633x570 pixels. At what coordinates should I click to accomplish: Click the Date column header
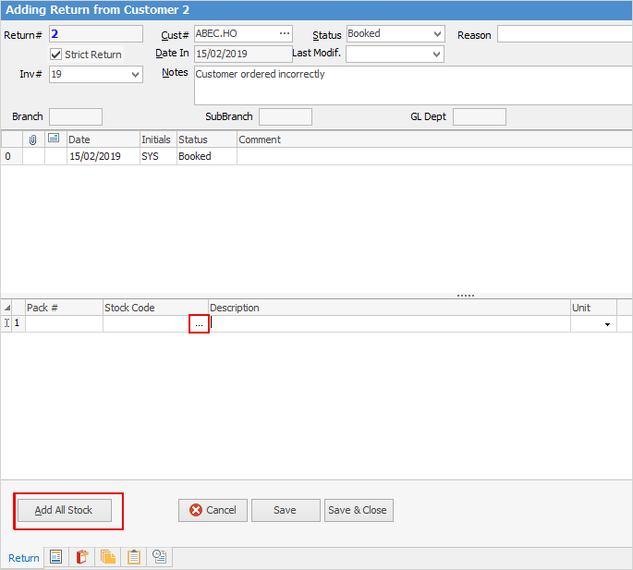tap(103, 139)
